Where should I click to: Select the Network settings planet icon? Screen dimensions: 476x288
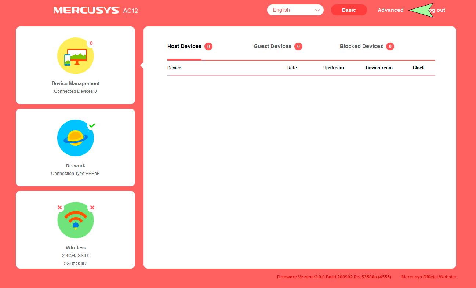(75, 138)
